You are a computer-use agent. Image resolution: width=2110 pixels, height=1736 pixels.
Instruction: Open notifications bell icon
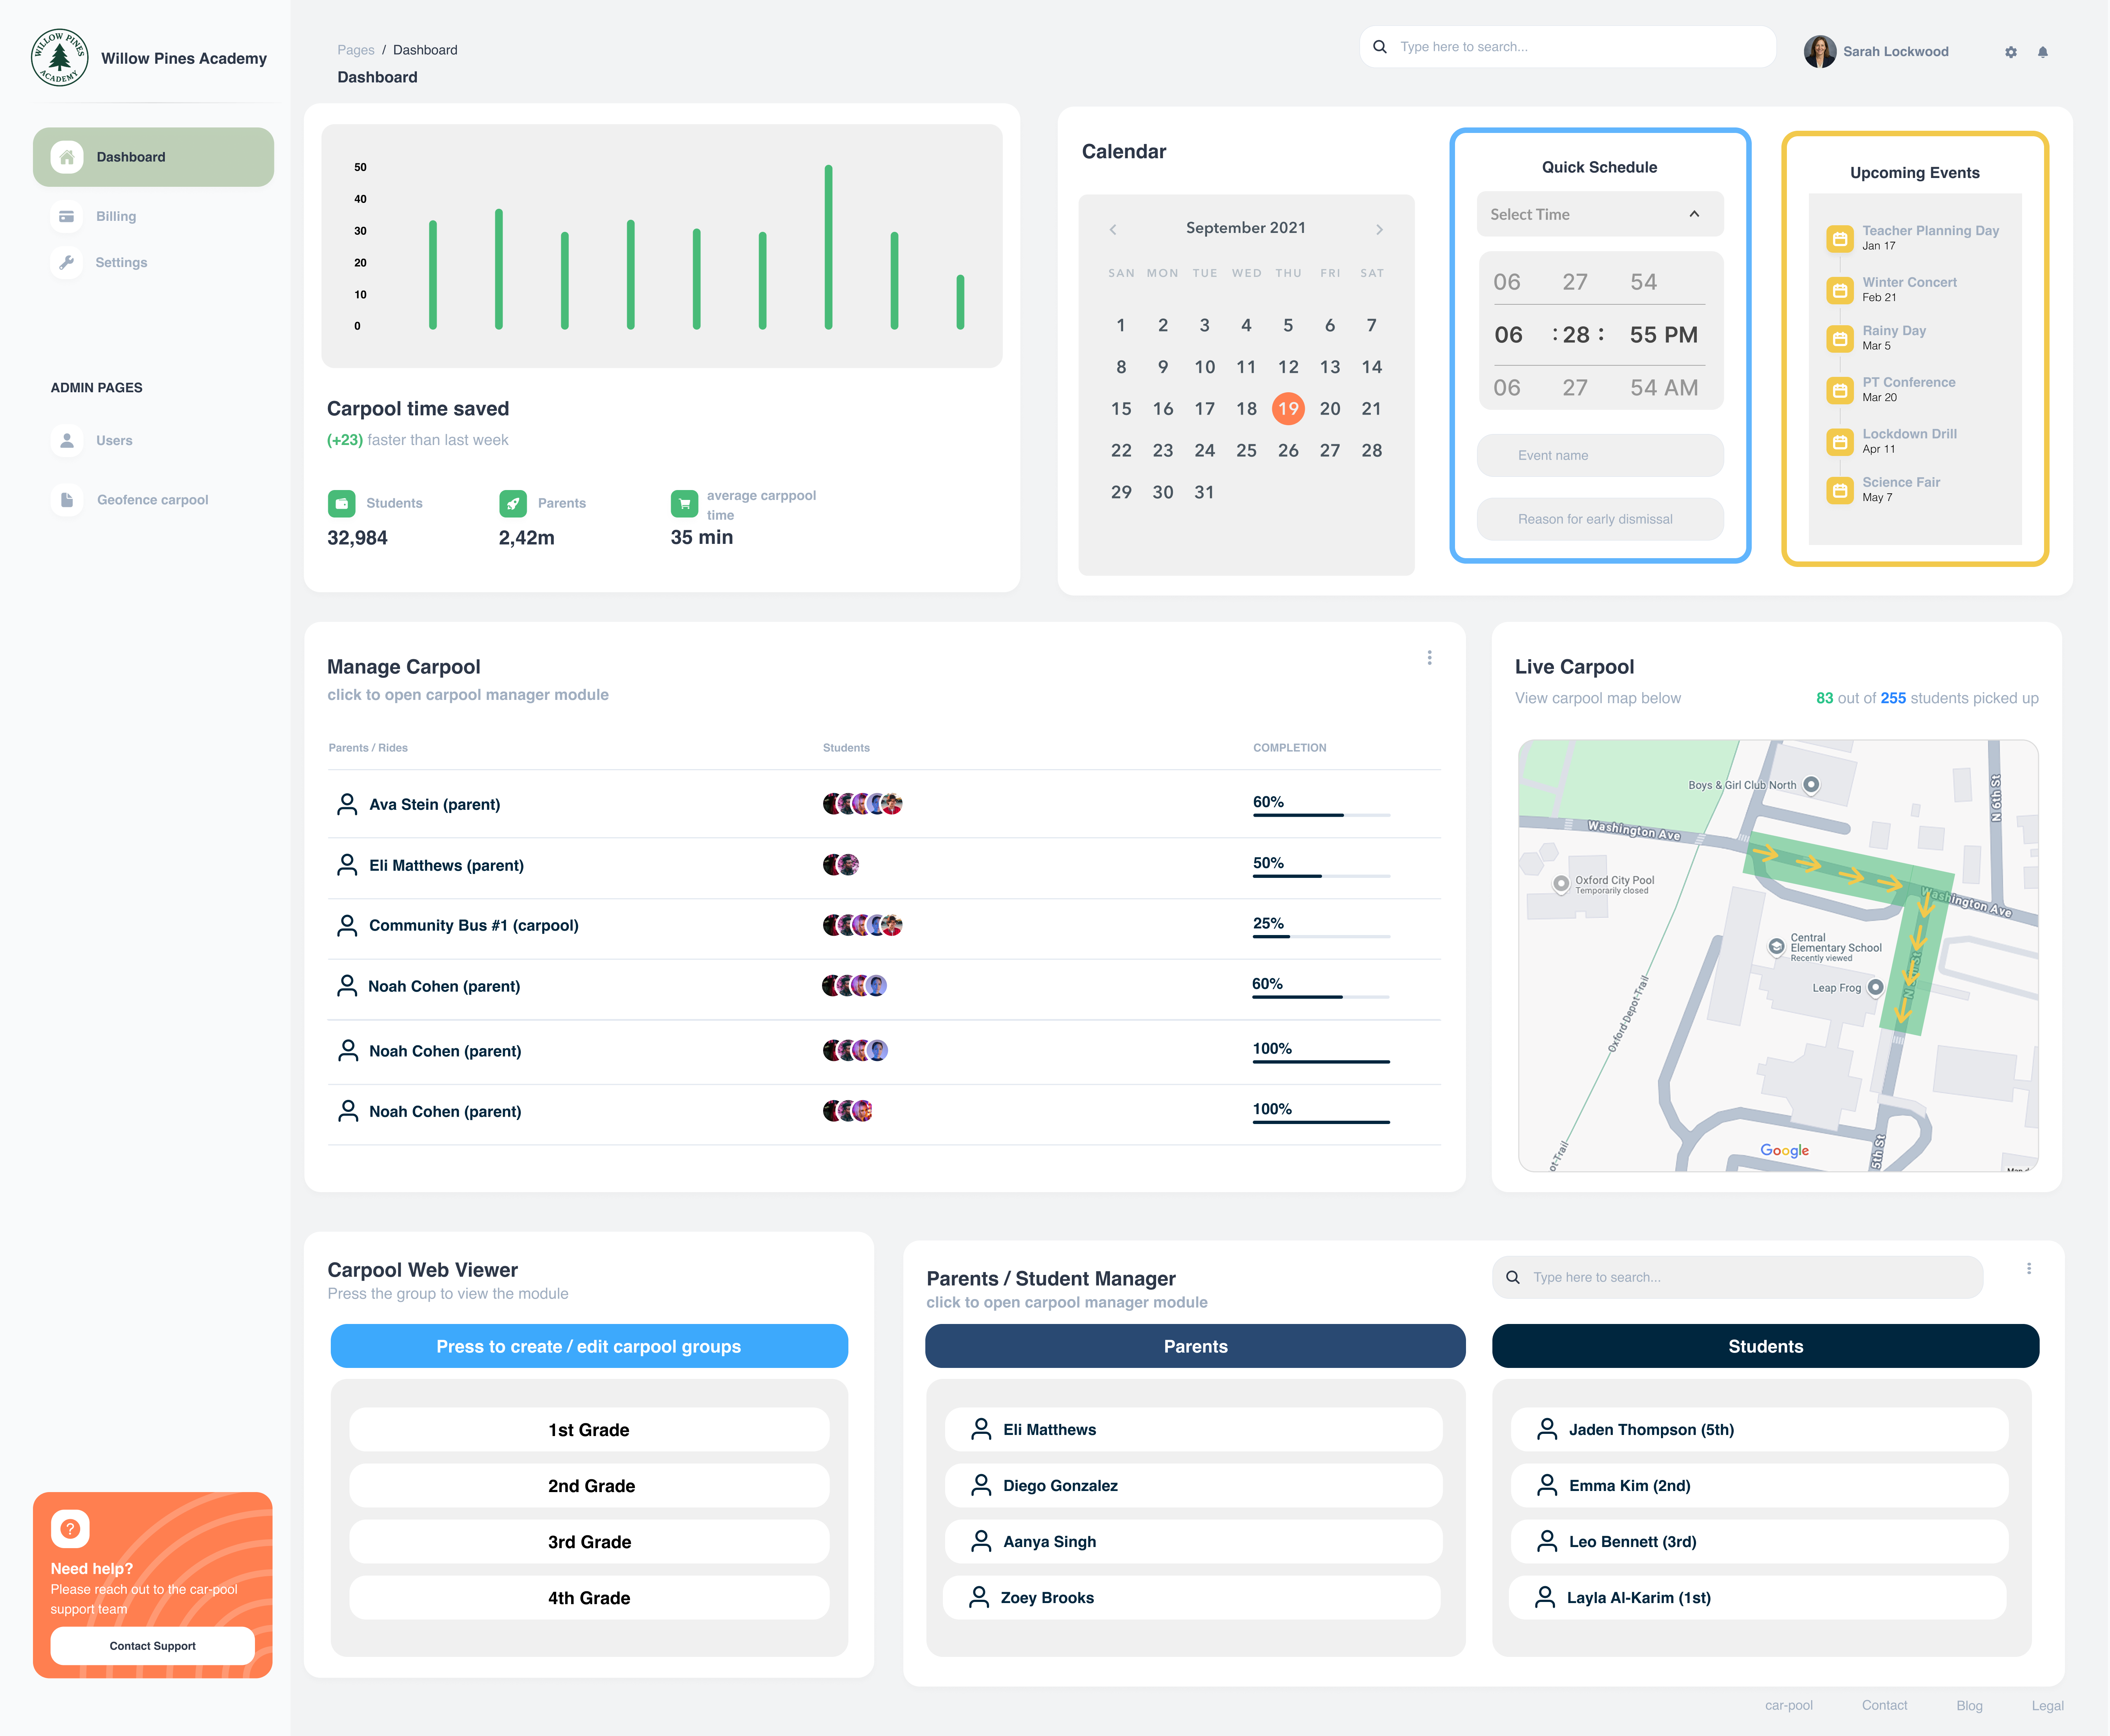coord(2043,52)
